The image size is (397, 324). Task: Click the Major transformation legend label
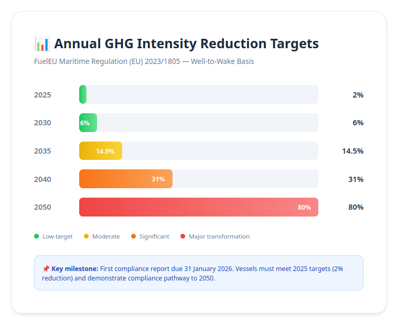pos(219,236)
